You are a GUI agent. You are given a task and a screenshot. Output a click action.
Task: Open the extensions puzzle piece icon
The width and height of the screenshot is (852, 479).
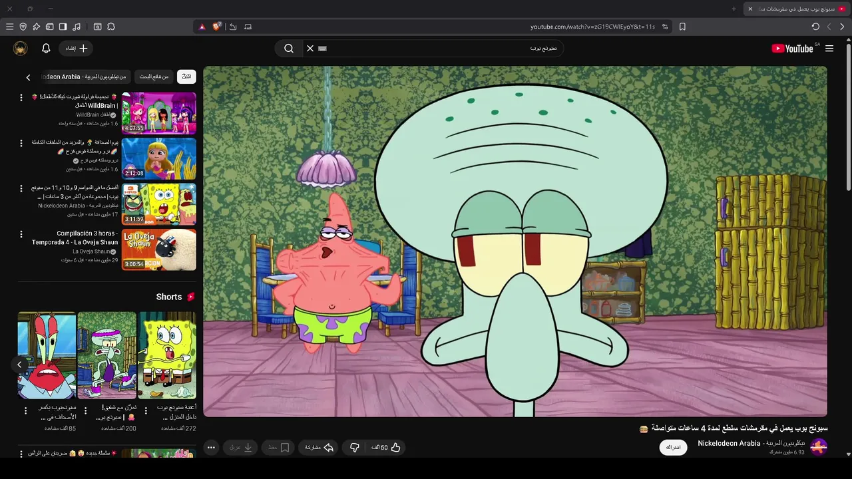(111, 27)
